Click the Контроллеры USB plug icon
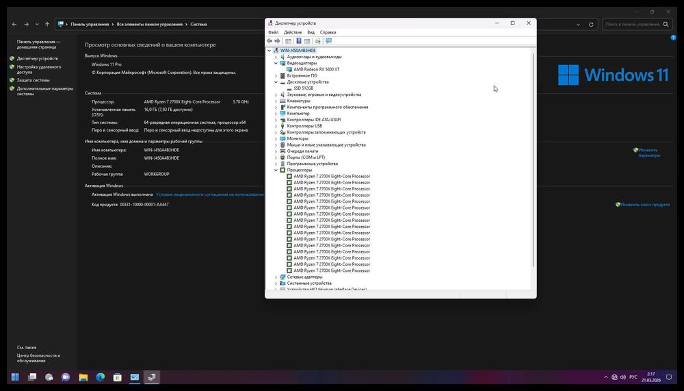 [x=282, y=126]
